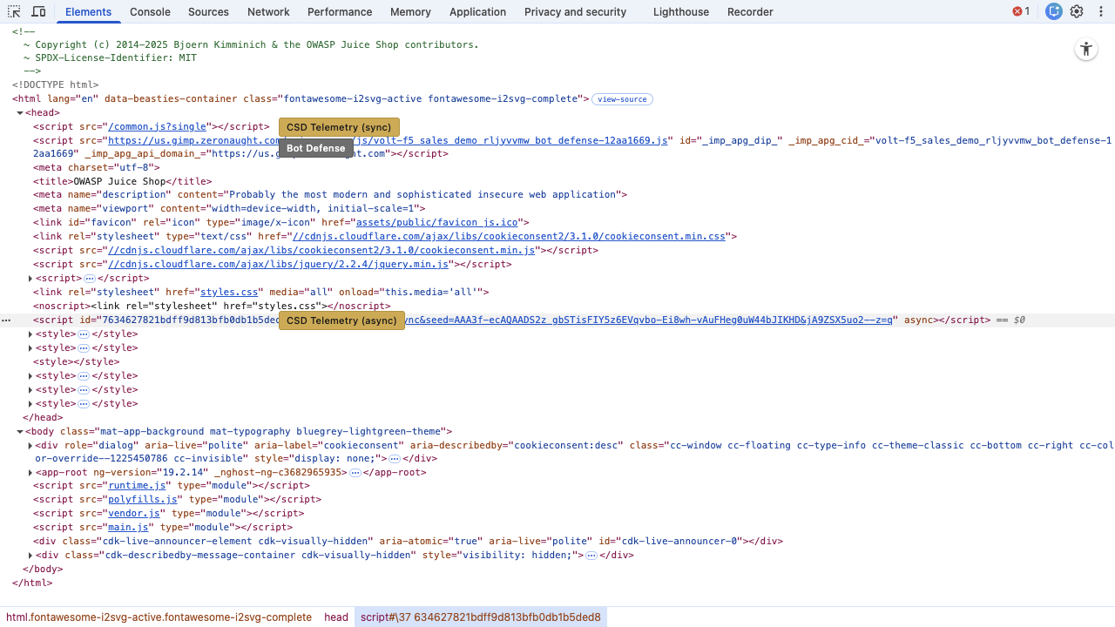Collapse the body element
This screenshot has height=627, width=1115.
[20, 431]
